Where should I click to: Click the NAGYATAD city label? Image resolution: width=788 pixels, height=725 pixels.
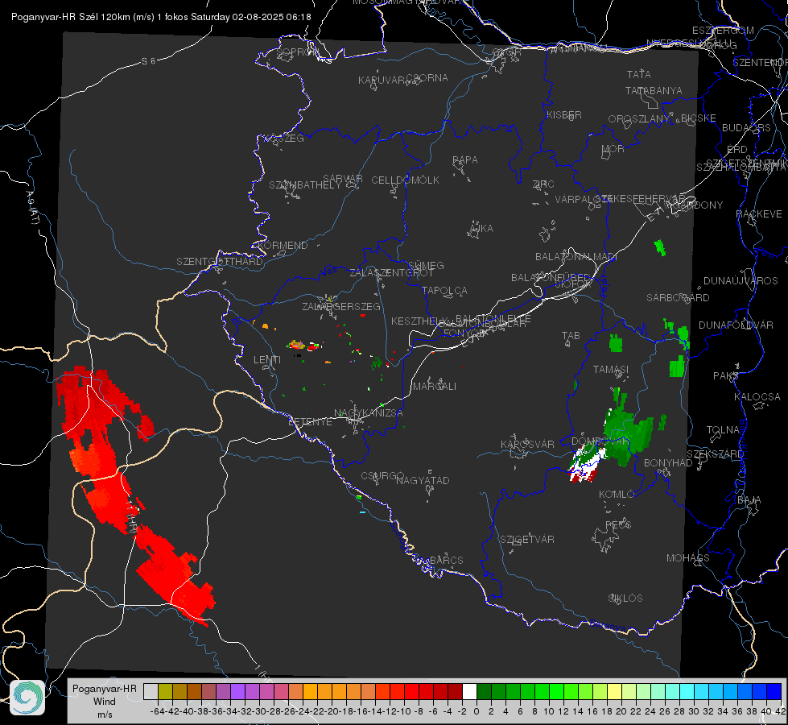(423, 480)
